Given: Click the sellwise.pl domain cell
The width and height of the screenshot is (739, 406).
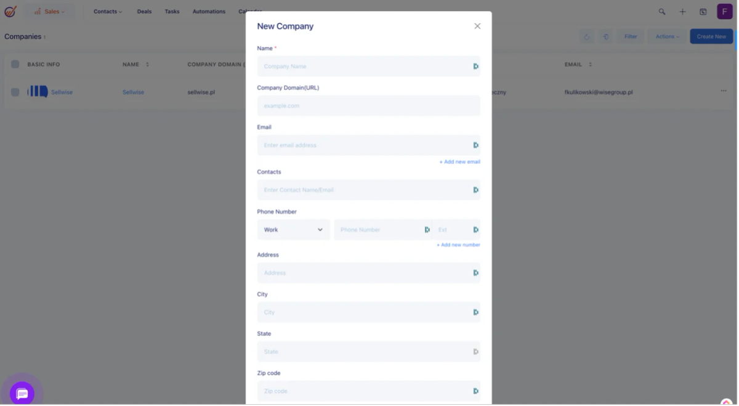Looking at the screenshot, I should click(x=201, y=92).
